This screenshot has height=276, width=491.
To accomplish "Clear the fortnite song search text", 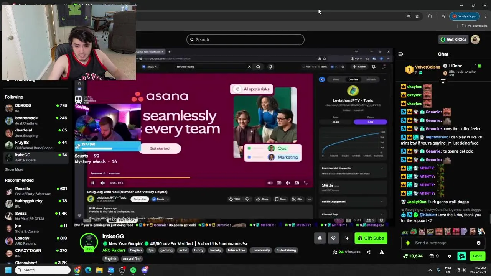I will tap(249, 67).
